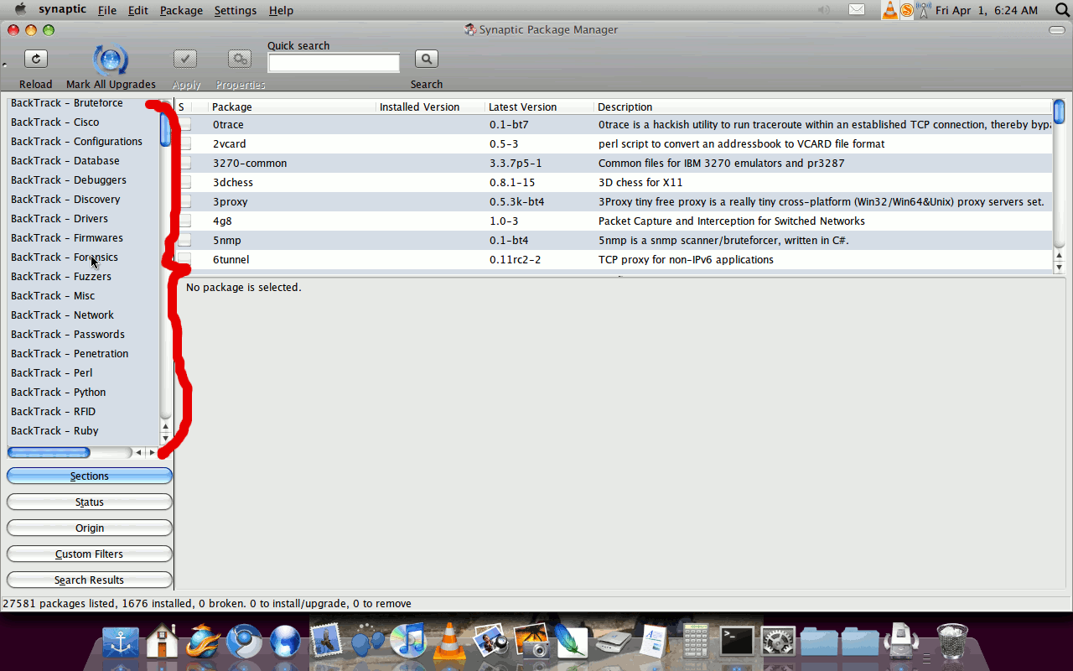Select the BackTrack - Passwords section
Screen dimensions: 1073x671
tap(68, 334)
